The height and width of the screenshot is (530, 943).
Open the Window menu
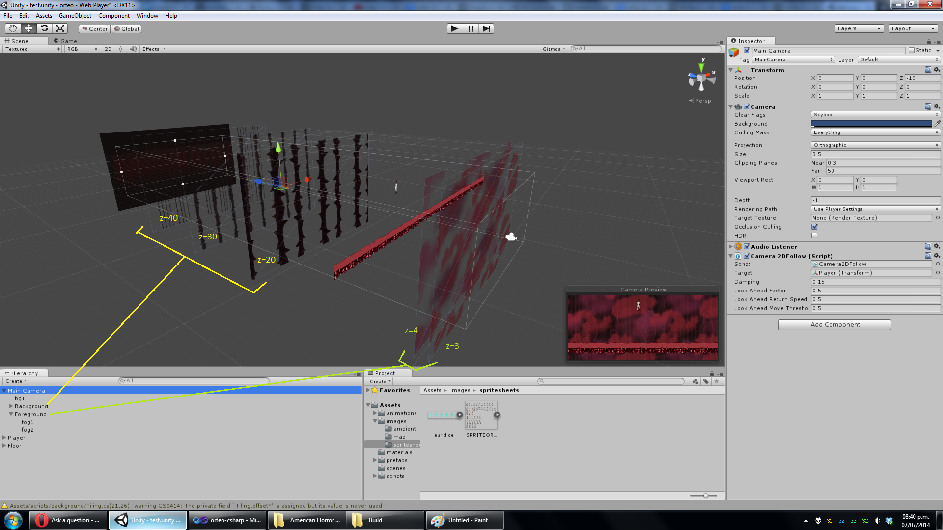(x=147, y=16)
